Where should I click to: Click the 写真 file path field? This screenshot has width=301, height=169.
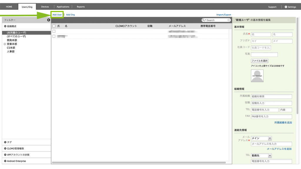(x=264, y=54)
